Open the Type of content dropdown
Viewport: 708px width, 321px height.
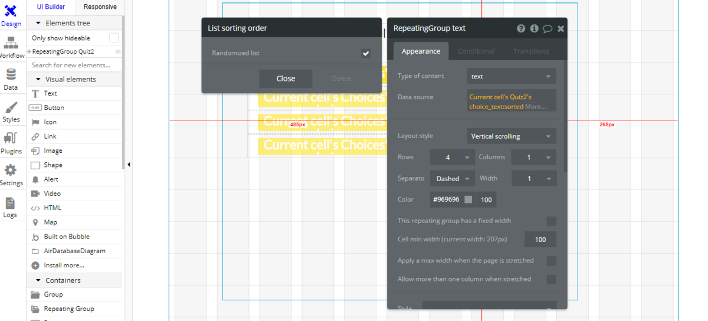(x=512, y=76)
